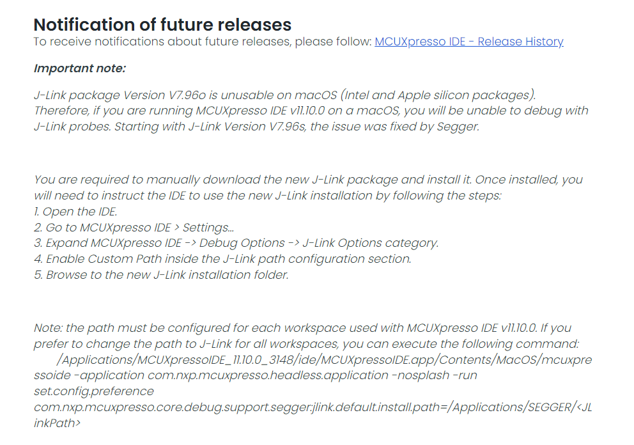Click the line starting "Note: the path must be configured"
The width and height of the screenshot is (634, 445).
click(302, 328)
